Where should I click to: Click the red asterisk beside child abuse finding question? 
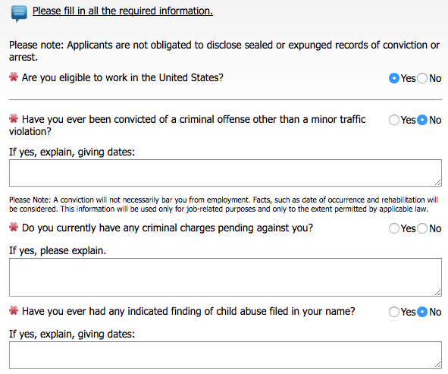tap(14, 310)
